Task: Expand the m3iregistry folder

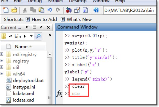Action: pos(2,54)
